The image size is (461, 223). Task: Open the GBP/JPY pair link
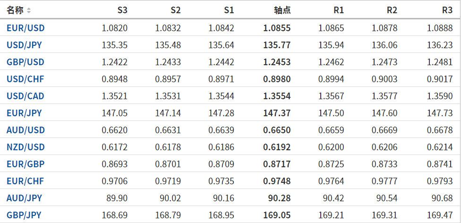[24, 215]
